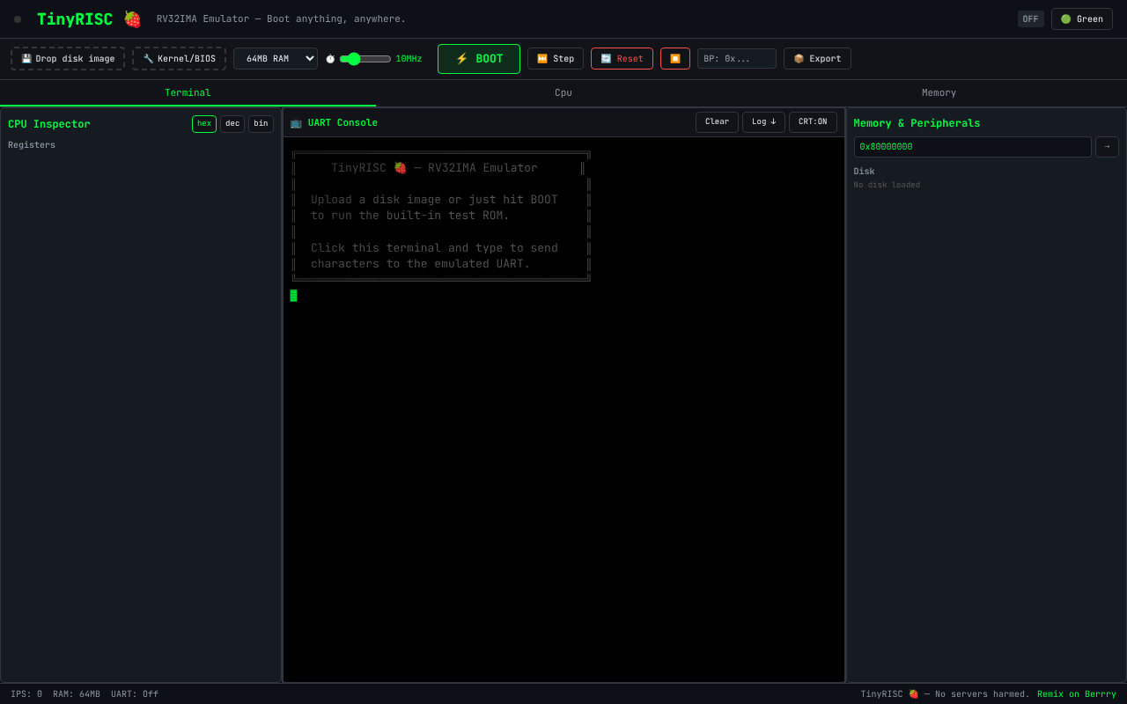
Task: Click the Disk label
Action: pyautogui.click(x=864, y=172)
